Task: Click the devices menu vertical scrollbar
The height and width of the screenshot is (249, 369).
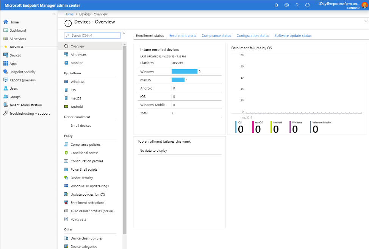Action: (125, 140)
